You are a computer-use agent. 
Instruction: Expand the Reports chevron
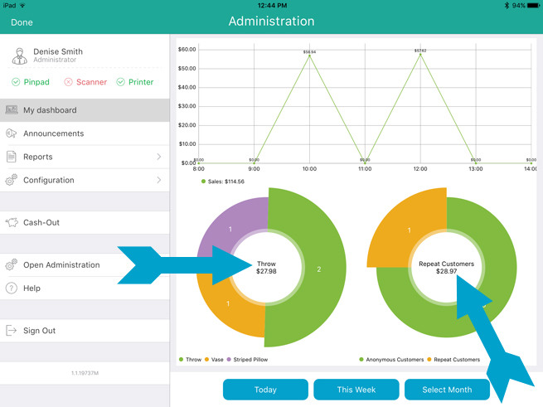click(159, 157)
